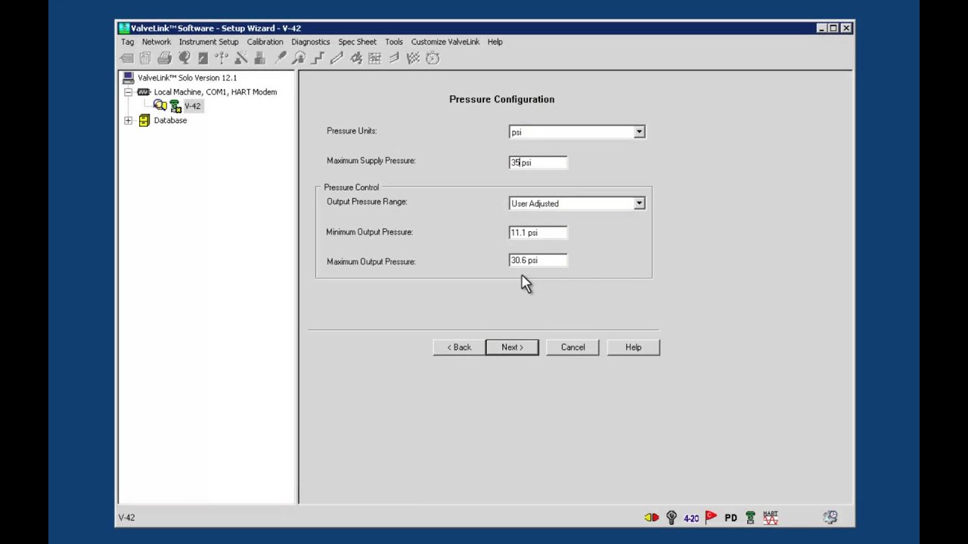968x544 pixels.
Task: Select the Database tree item
Action: click(170, 121)
